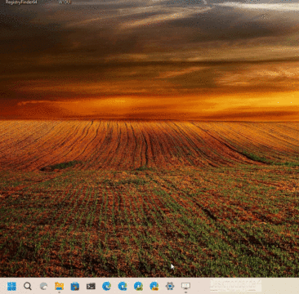Open File Explorer from the taskbar
The image size is (299, 294).
point(59,286)
